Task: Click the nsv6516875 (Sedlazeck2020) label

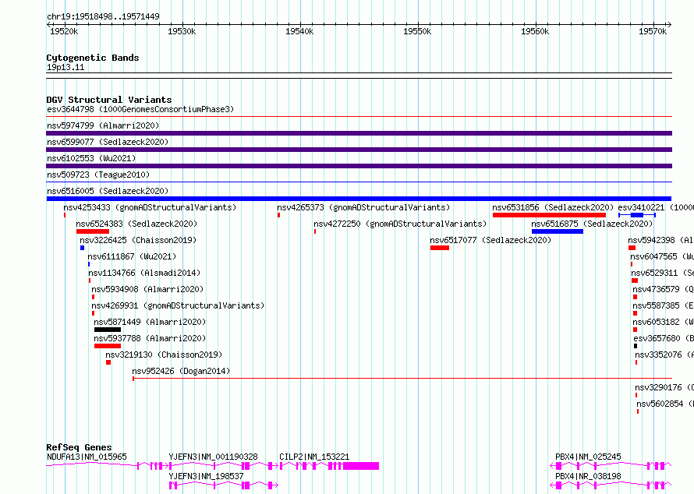Action: coord(592,224)
